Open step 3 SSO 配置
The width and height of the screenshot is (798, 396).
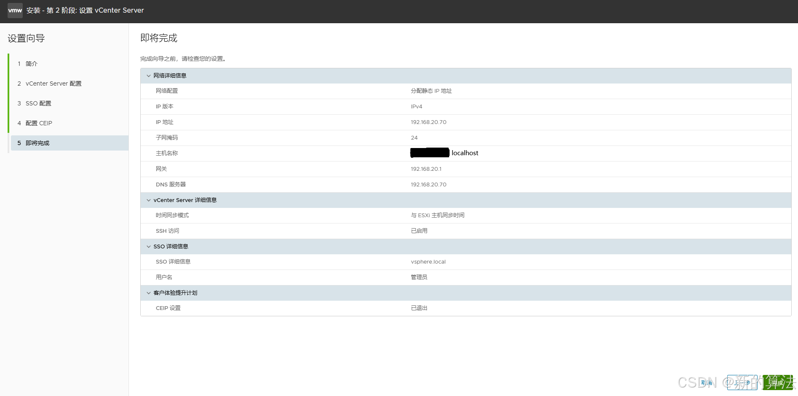click(70, 103)
